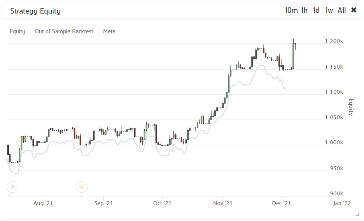Show All data range
This screenshot has height=221, width=364.
(x=342, y=10)
